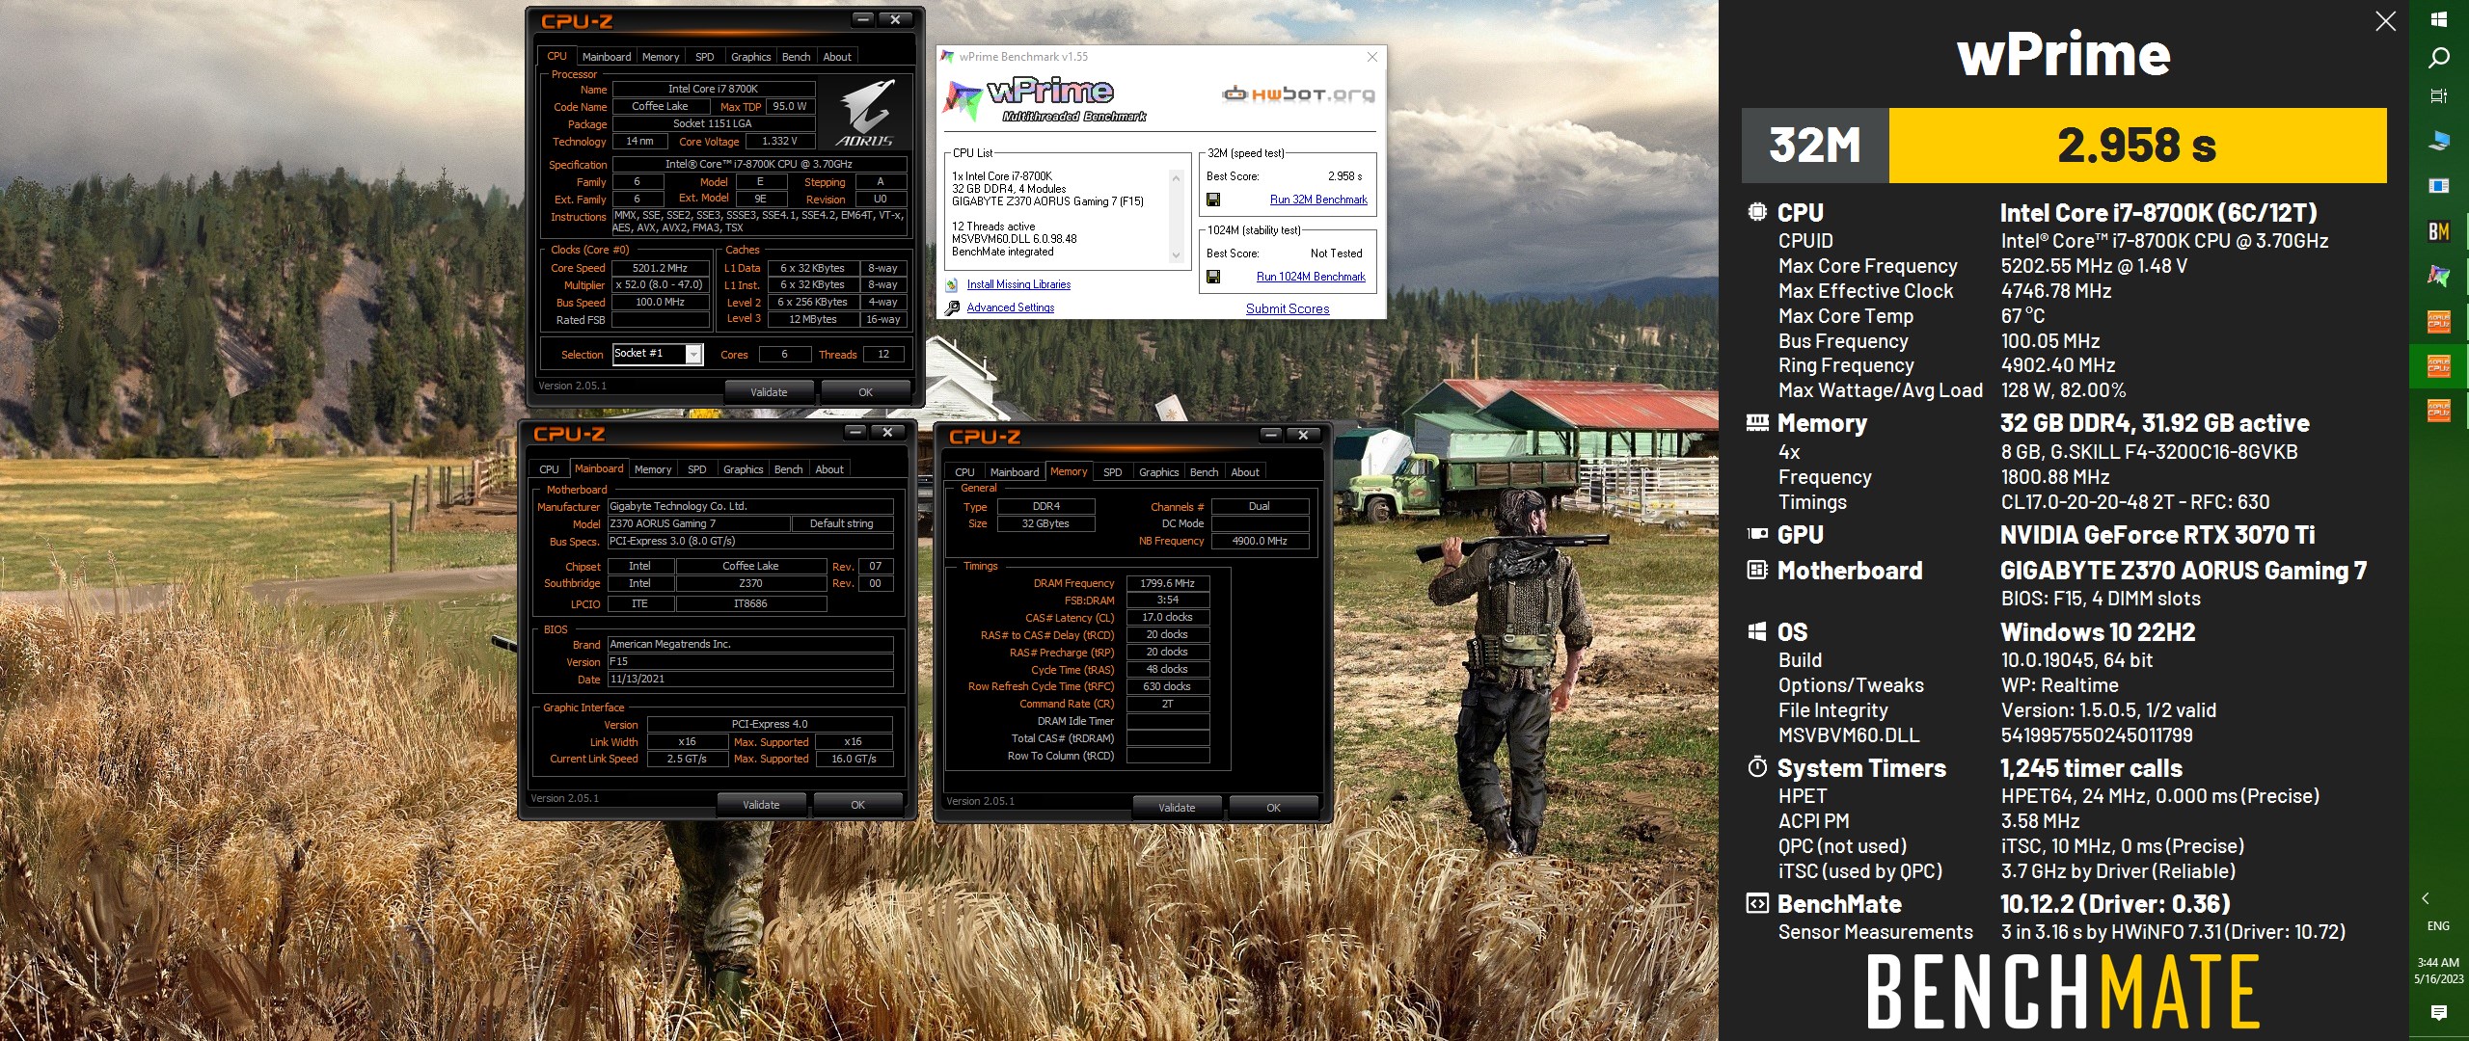Open Bench tab in top CPU-Z window
Image resolution: width=2469 pixels, height=1041 pixels.
tap(796, 57)
